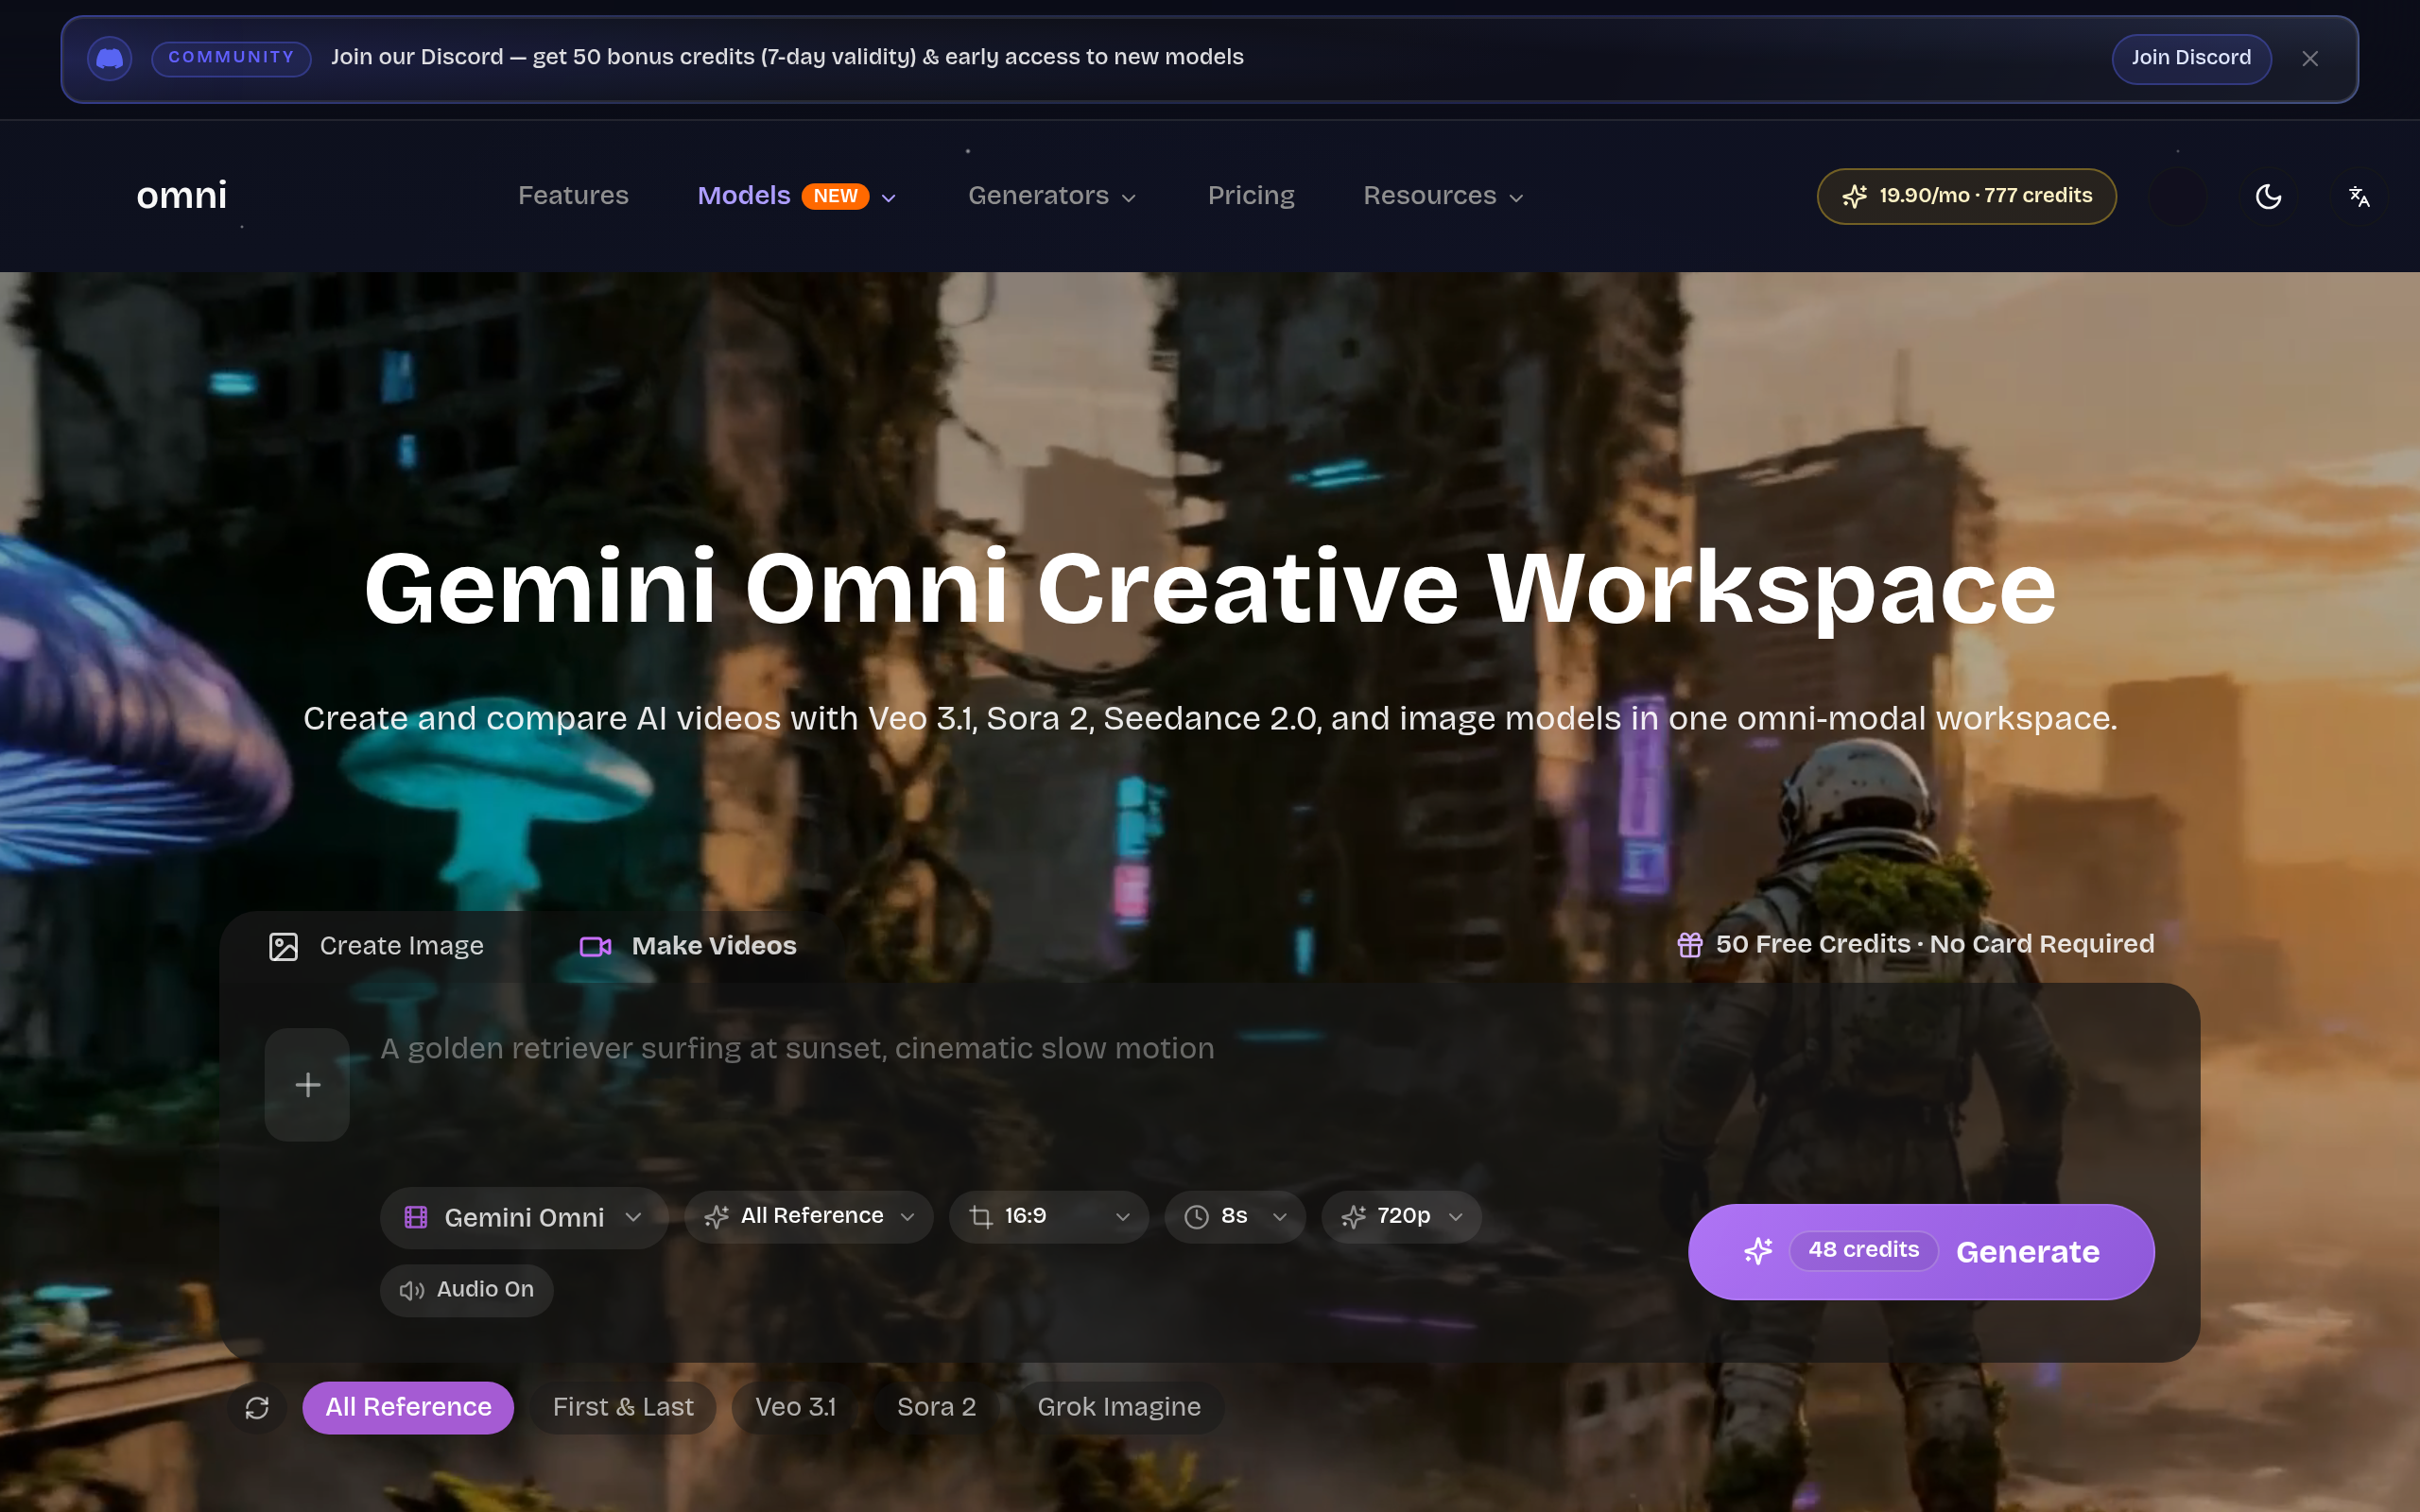The image size is (2420, 1512).
Task: Open the user avatar menu
Action: pyautogui.click(x=2177, y=196)
